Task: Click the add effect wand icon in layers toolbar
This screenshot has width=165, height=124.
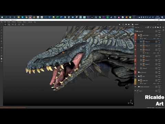Action: tap(146, 27)
